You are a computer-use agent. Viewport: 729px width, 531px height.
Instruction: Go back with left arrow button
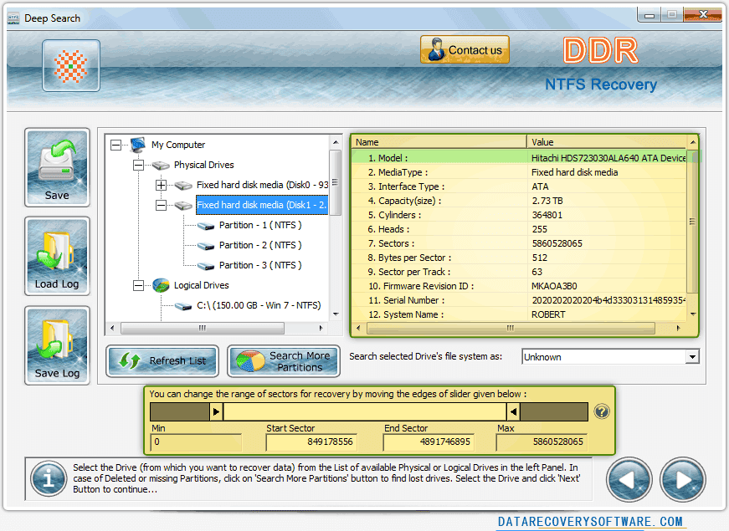pos(629,479)
